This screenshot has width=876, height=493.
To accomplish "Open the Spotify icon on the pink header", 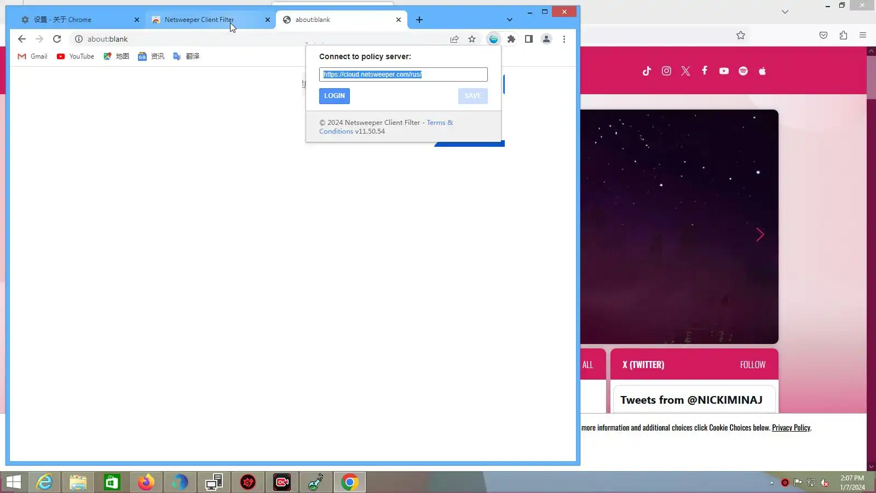I will tap(743, 71).
